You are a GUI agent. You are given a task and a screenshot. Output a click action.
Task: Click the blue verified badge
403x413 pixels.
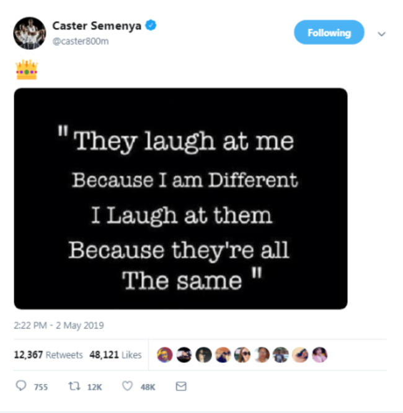pyautogui.click(x=151, y=25)
